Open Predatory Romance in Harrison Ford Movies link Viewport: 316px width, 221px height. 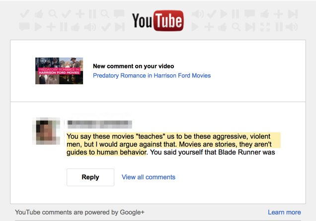tap(152, 75)
